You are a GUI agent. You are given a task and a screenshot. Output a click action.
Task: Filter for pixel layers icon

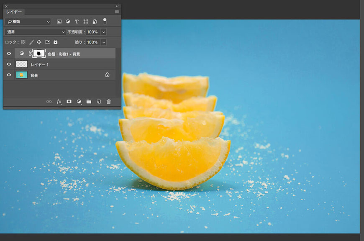tap(59, 21)
